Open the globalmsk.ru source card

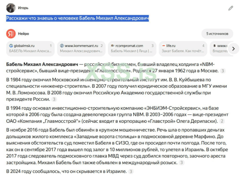31,48
